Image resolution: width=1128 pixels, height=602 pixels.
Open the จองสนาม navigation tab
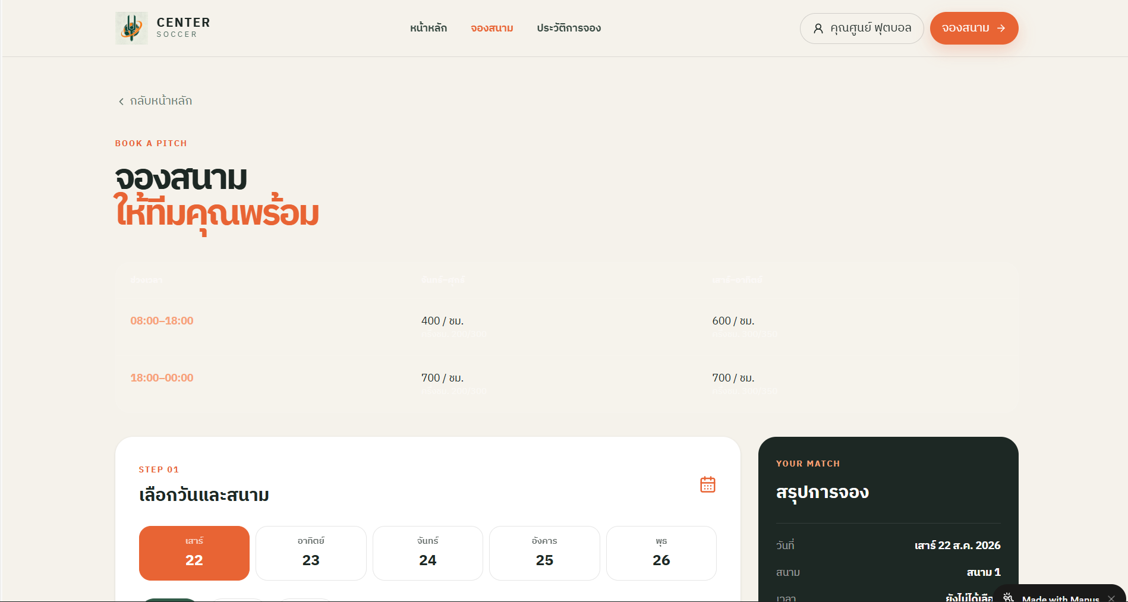click(492, 28)
